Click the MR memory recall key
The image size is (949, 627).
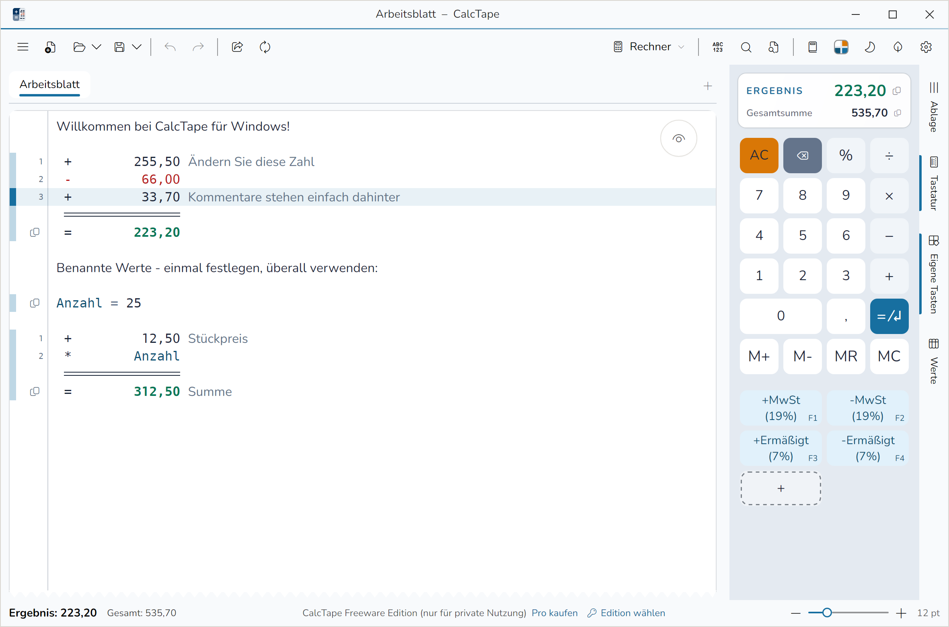point(846,357)
